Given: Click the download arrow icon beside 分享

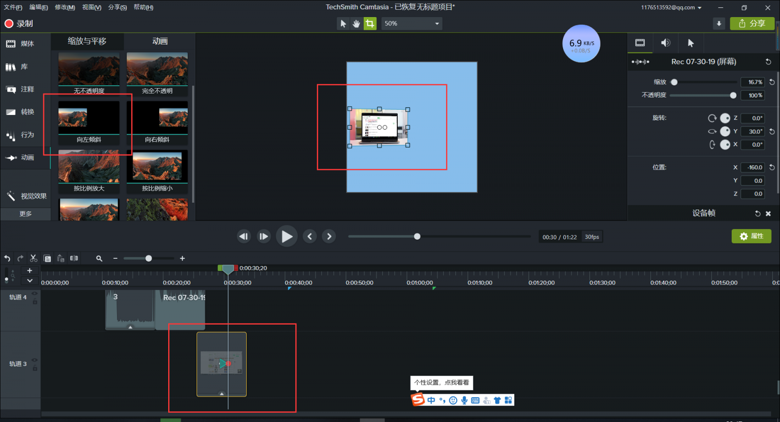Looking at the screenshot, I should coord(719,23).
